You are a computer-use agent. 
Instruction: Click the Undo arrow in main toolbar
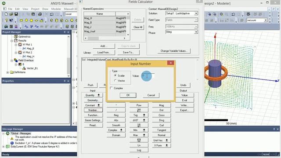click(52, 14)
